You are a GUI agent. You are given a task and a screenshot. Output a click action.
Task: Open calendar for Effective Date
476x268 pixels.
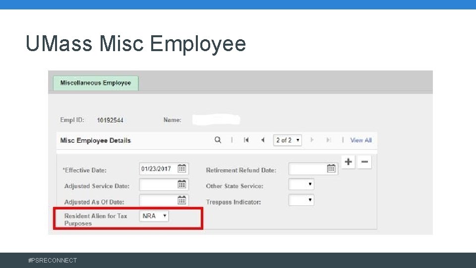182,168
